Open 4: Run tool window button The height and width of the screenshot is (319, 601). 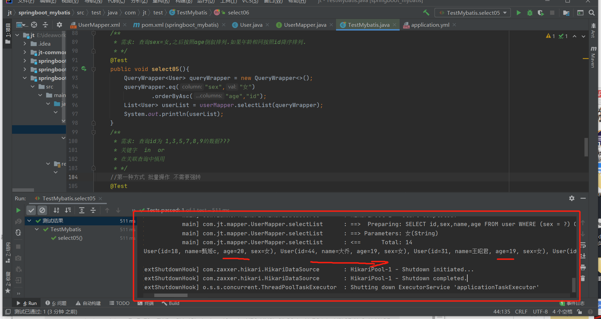coord(27,303)
